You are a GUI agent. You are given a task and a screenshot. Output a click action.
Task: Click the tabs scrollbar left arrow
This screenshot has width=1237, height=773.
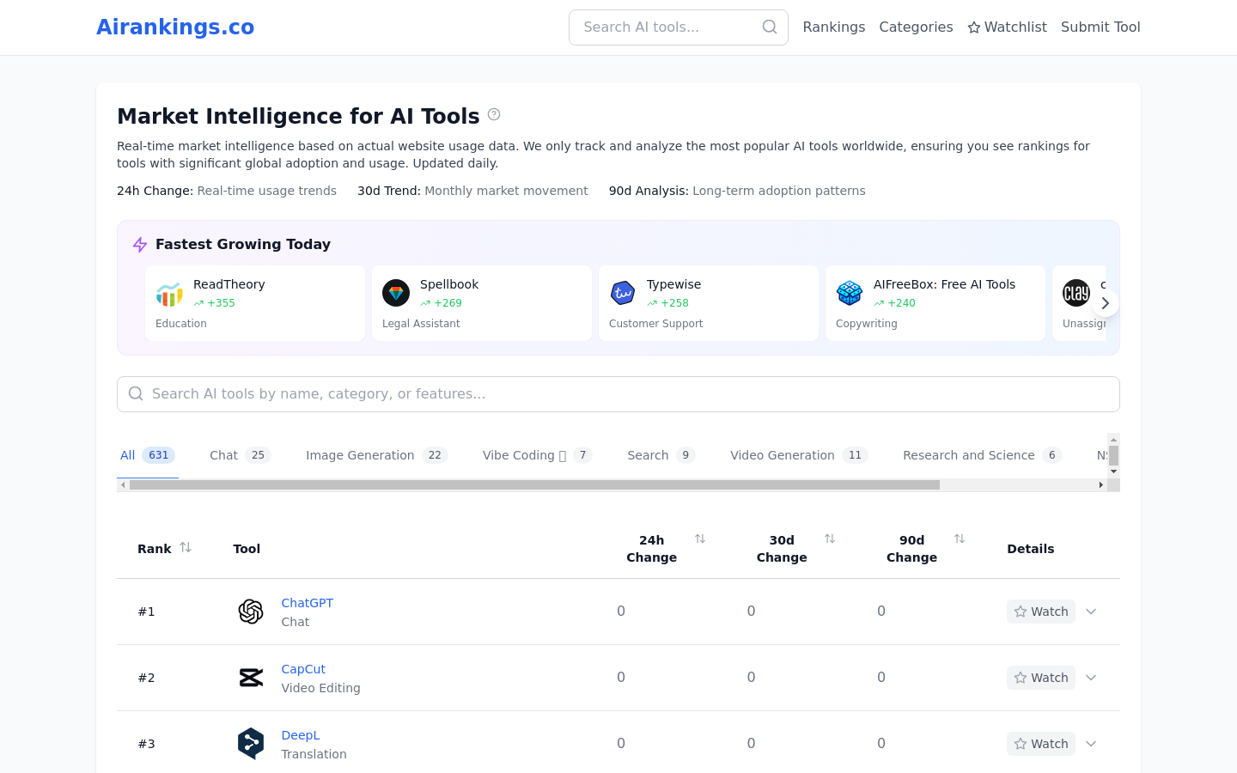(x=123, y=485)
